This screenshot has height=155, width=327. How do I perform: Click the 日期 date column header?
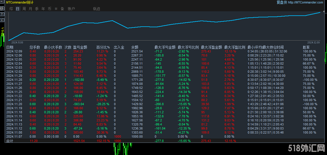(10, 47)
